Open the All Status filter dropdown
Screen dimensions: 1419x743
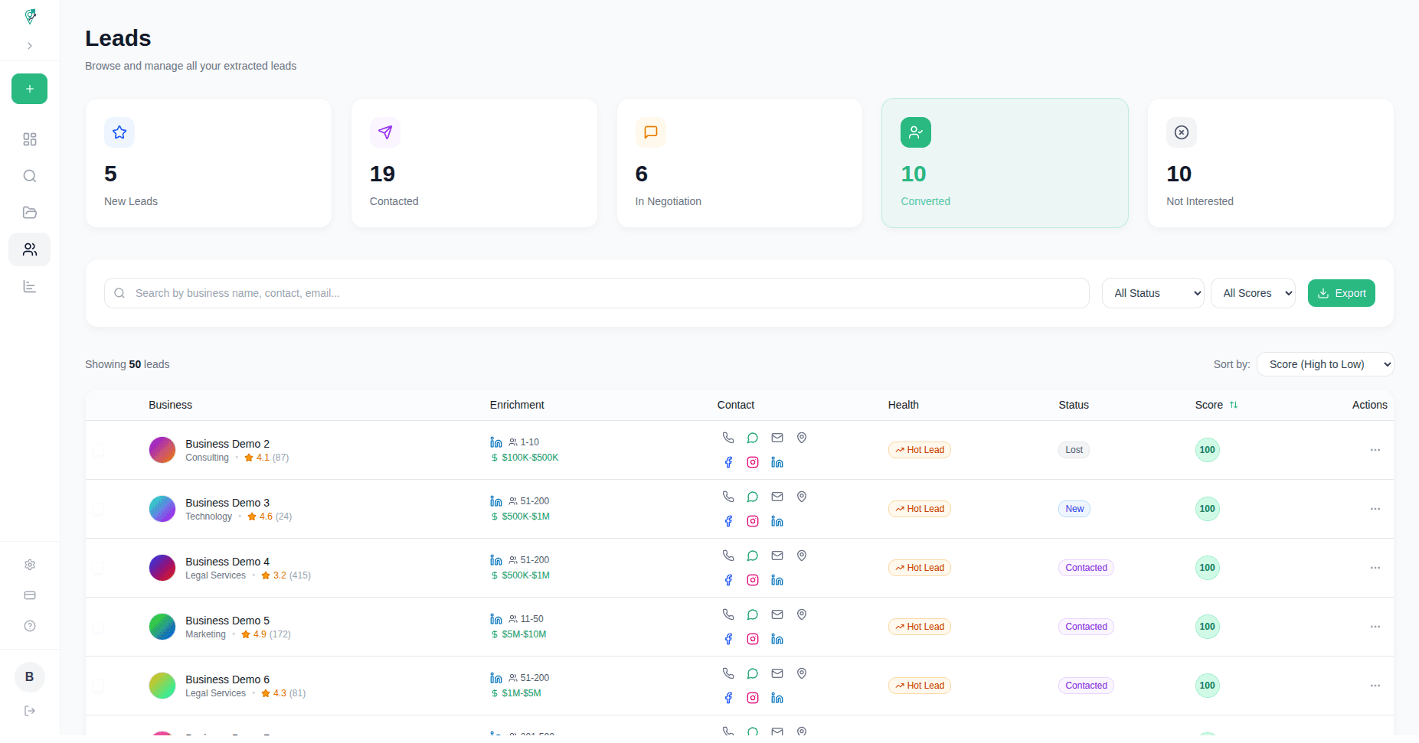point(1153,293)
